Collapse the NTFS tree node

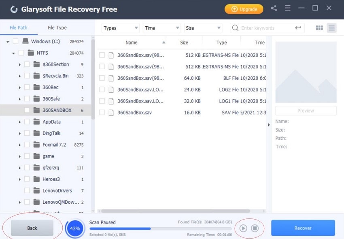tap(14, 53)
